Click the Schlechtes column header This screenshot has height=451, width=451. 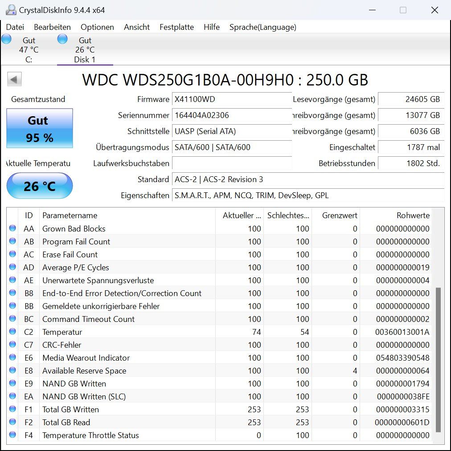[x=288, y=215]
